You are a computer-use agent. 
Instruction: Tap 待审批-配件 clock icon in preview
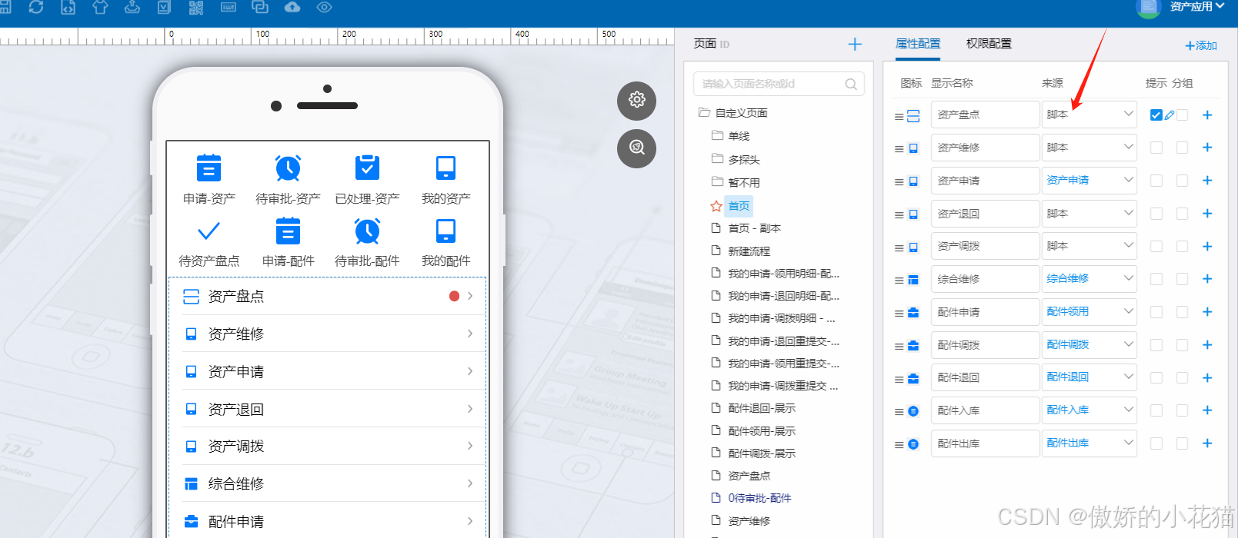pos(367,231)
